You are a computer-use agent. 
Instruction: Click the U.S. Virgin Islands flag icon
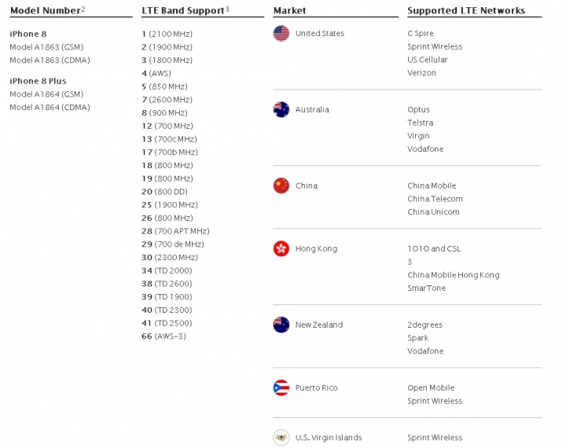point(281,438)
